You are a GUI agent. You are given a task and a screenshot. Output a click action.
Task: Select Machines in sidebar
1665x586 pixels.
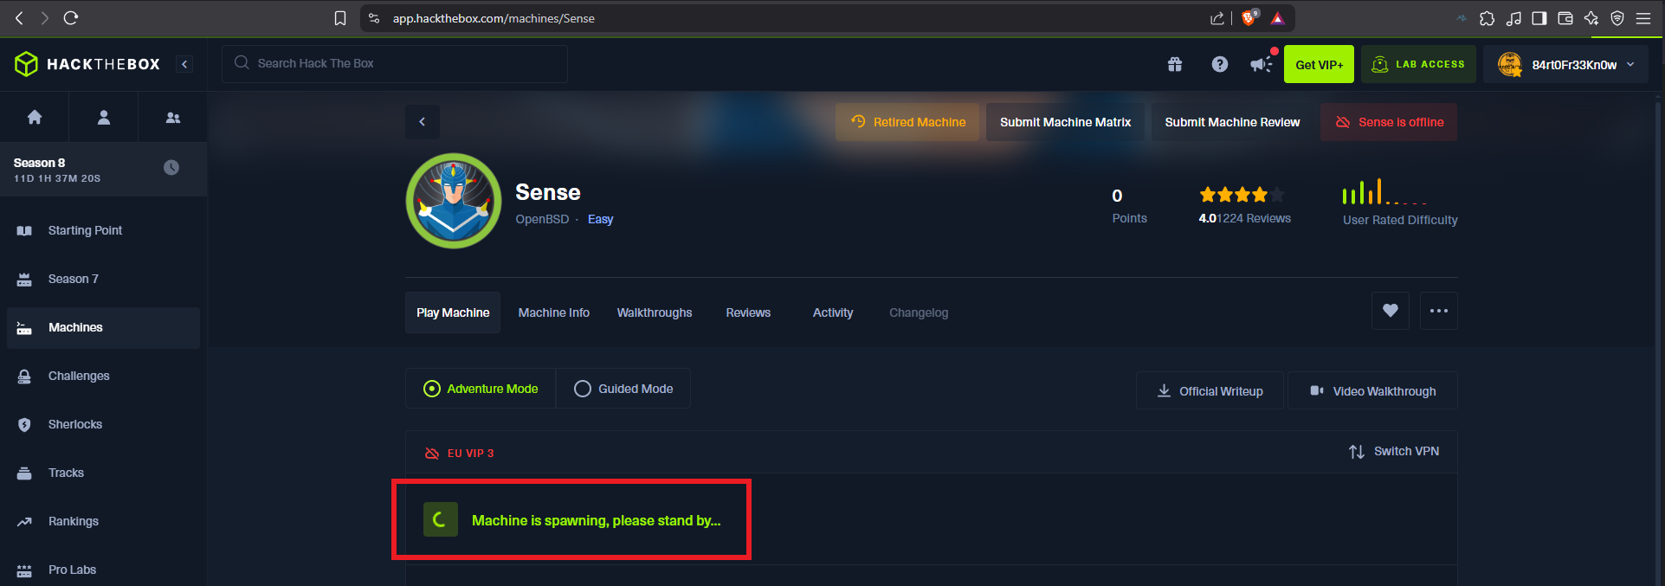103,327
